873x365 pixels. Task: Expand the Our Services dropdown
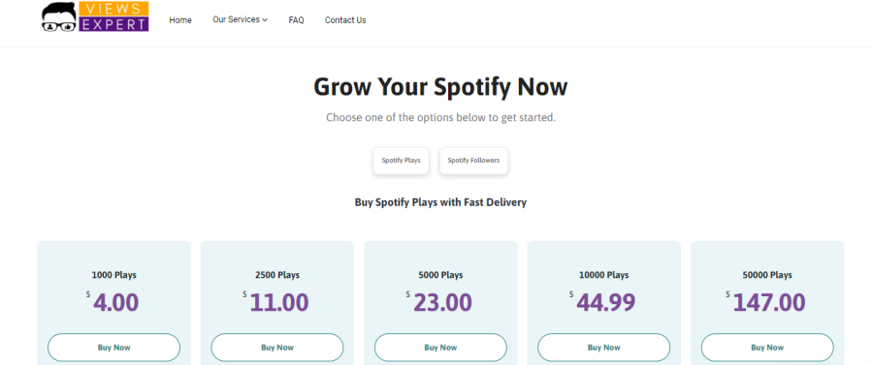pyautogui.click(x=240, y=19)
